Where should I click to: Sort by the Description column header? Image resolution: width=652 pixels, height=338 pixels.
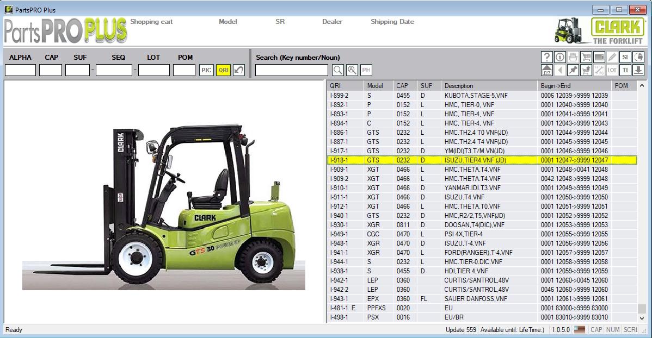(458, 86)
